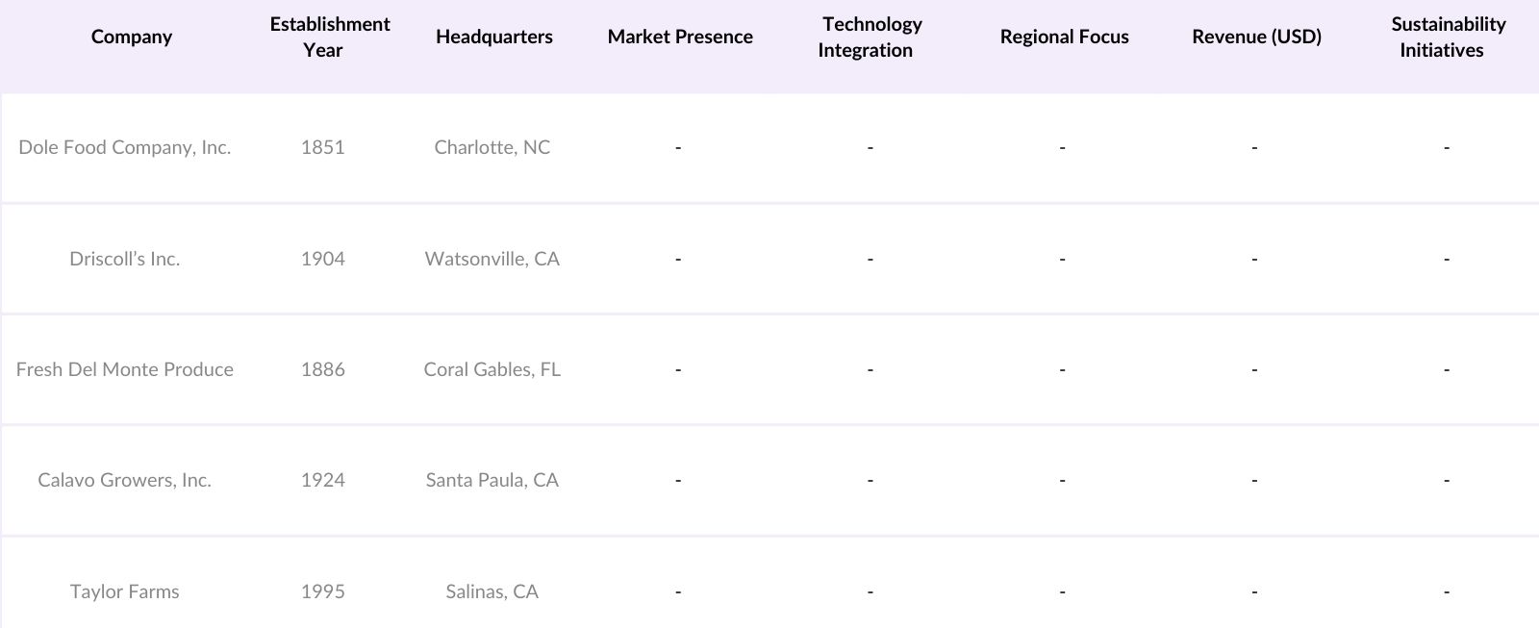Open the Taylor Farms company entry
1539x628 pixels.
[125, 591]
